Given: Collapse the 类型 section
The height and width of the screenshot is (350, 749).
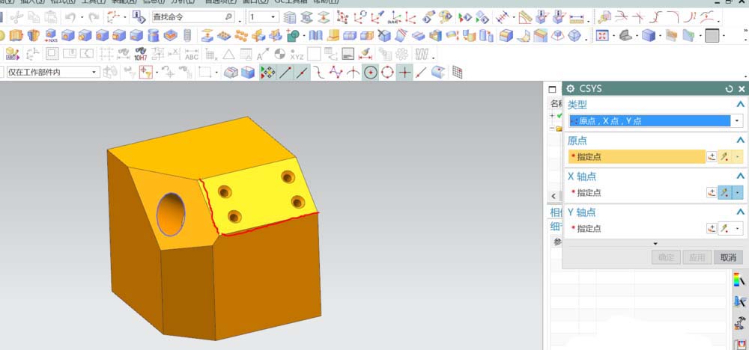Looking at the screenshot, I should click(741, 105).
